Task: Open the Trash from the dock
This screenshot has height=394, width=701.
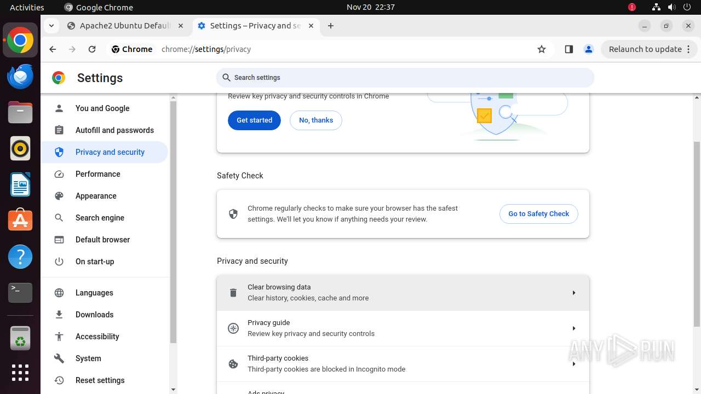Action: pos(20,338)
